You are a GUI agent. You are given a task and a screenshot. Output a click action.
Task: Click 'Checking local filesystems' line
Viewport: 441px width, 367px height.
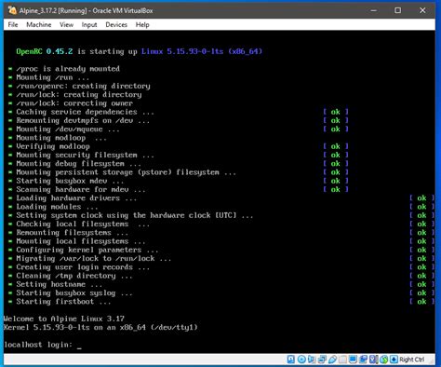point(83,224)
